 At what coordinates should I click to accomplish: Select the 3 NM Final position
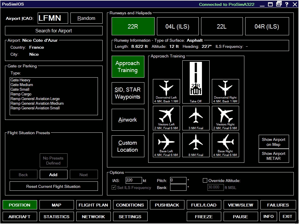click(x=196, y=118)
